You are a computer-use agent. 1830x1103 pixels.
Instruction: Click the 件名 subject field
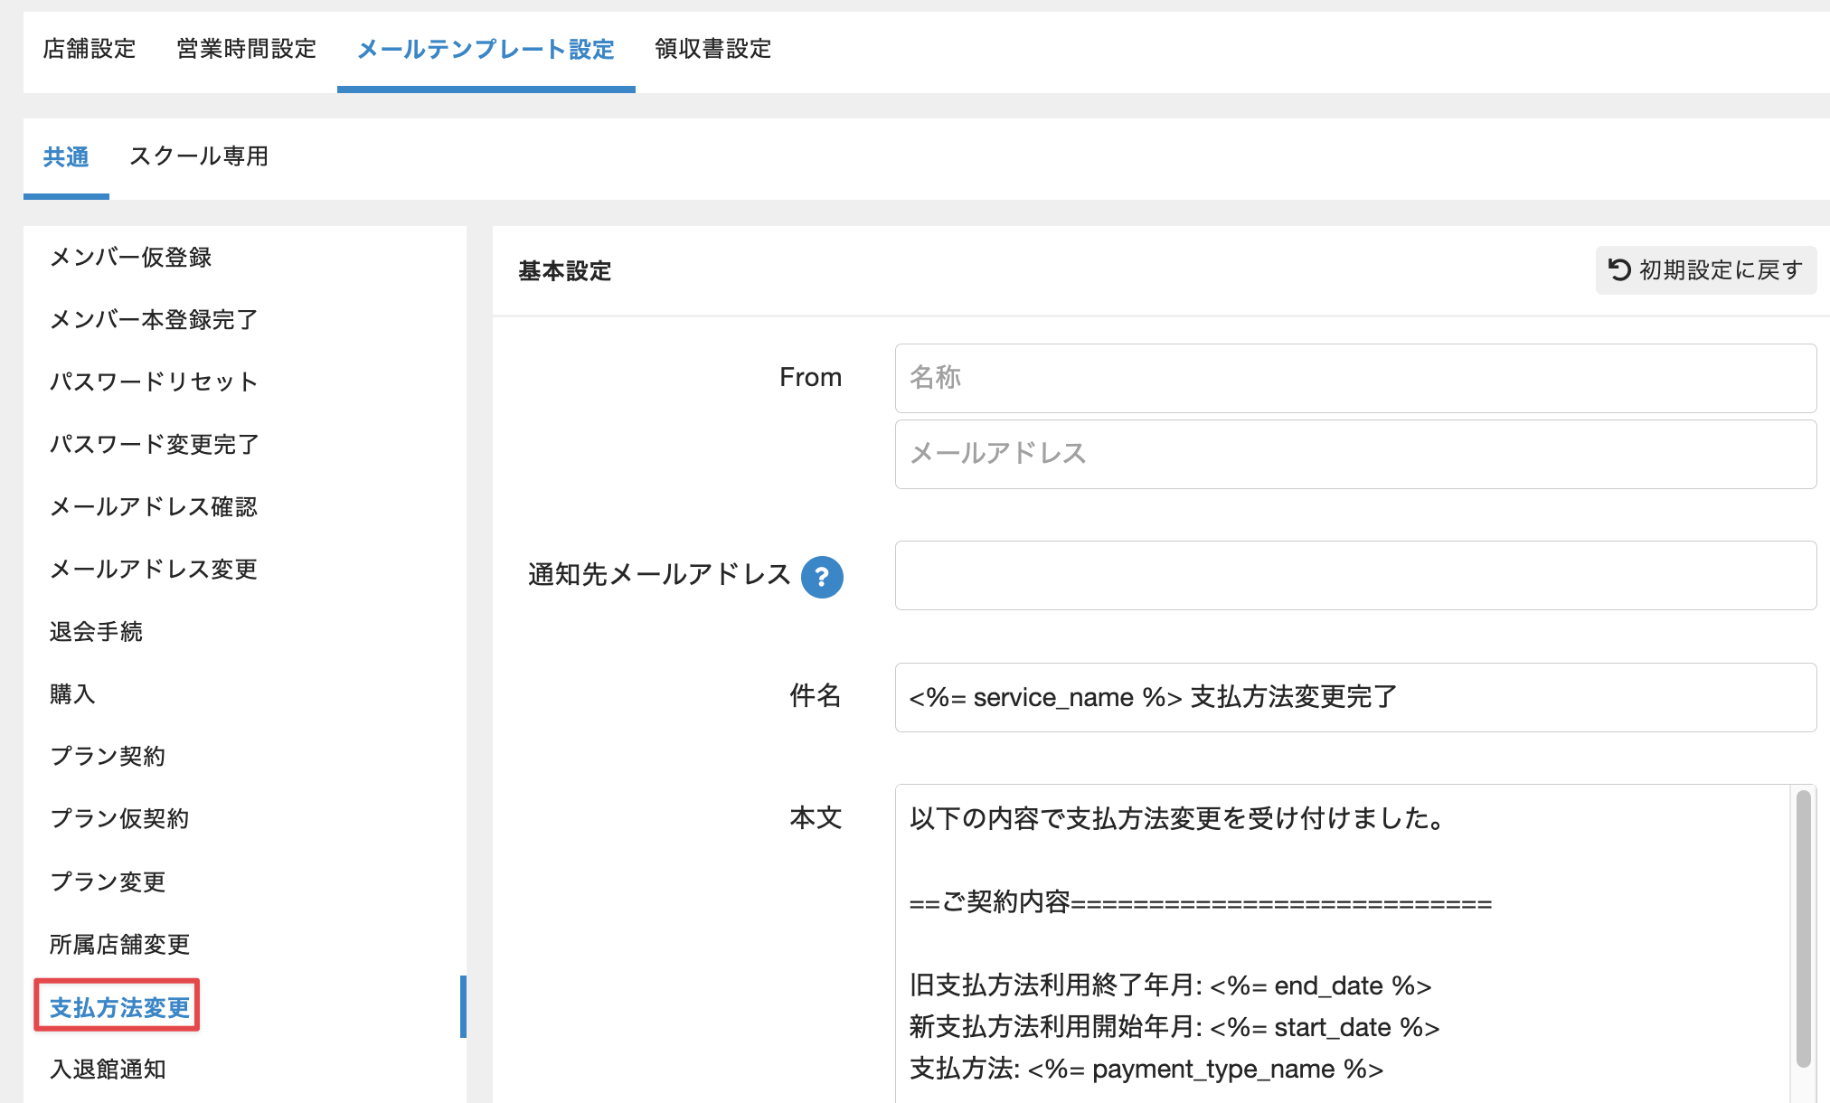[x=1354, y=697]
